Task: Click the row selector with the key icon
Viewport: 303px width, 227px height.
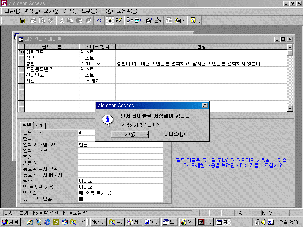Action: (x=21, y=52)
